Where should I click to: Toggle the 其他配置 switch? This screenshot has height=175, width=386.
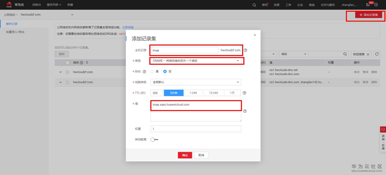point(154,139)
